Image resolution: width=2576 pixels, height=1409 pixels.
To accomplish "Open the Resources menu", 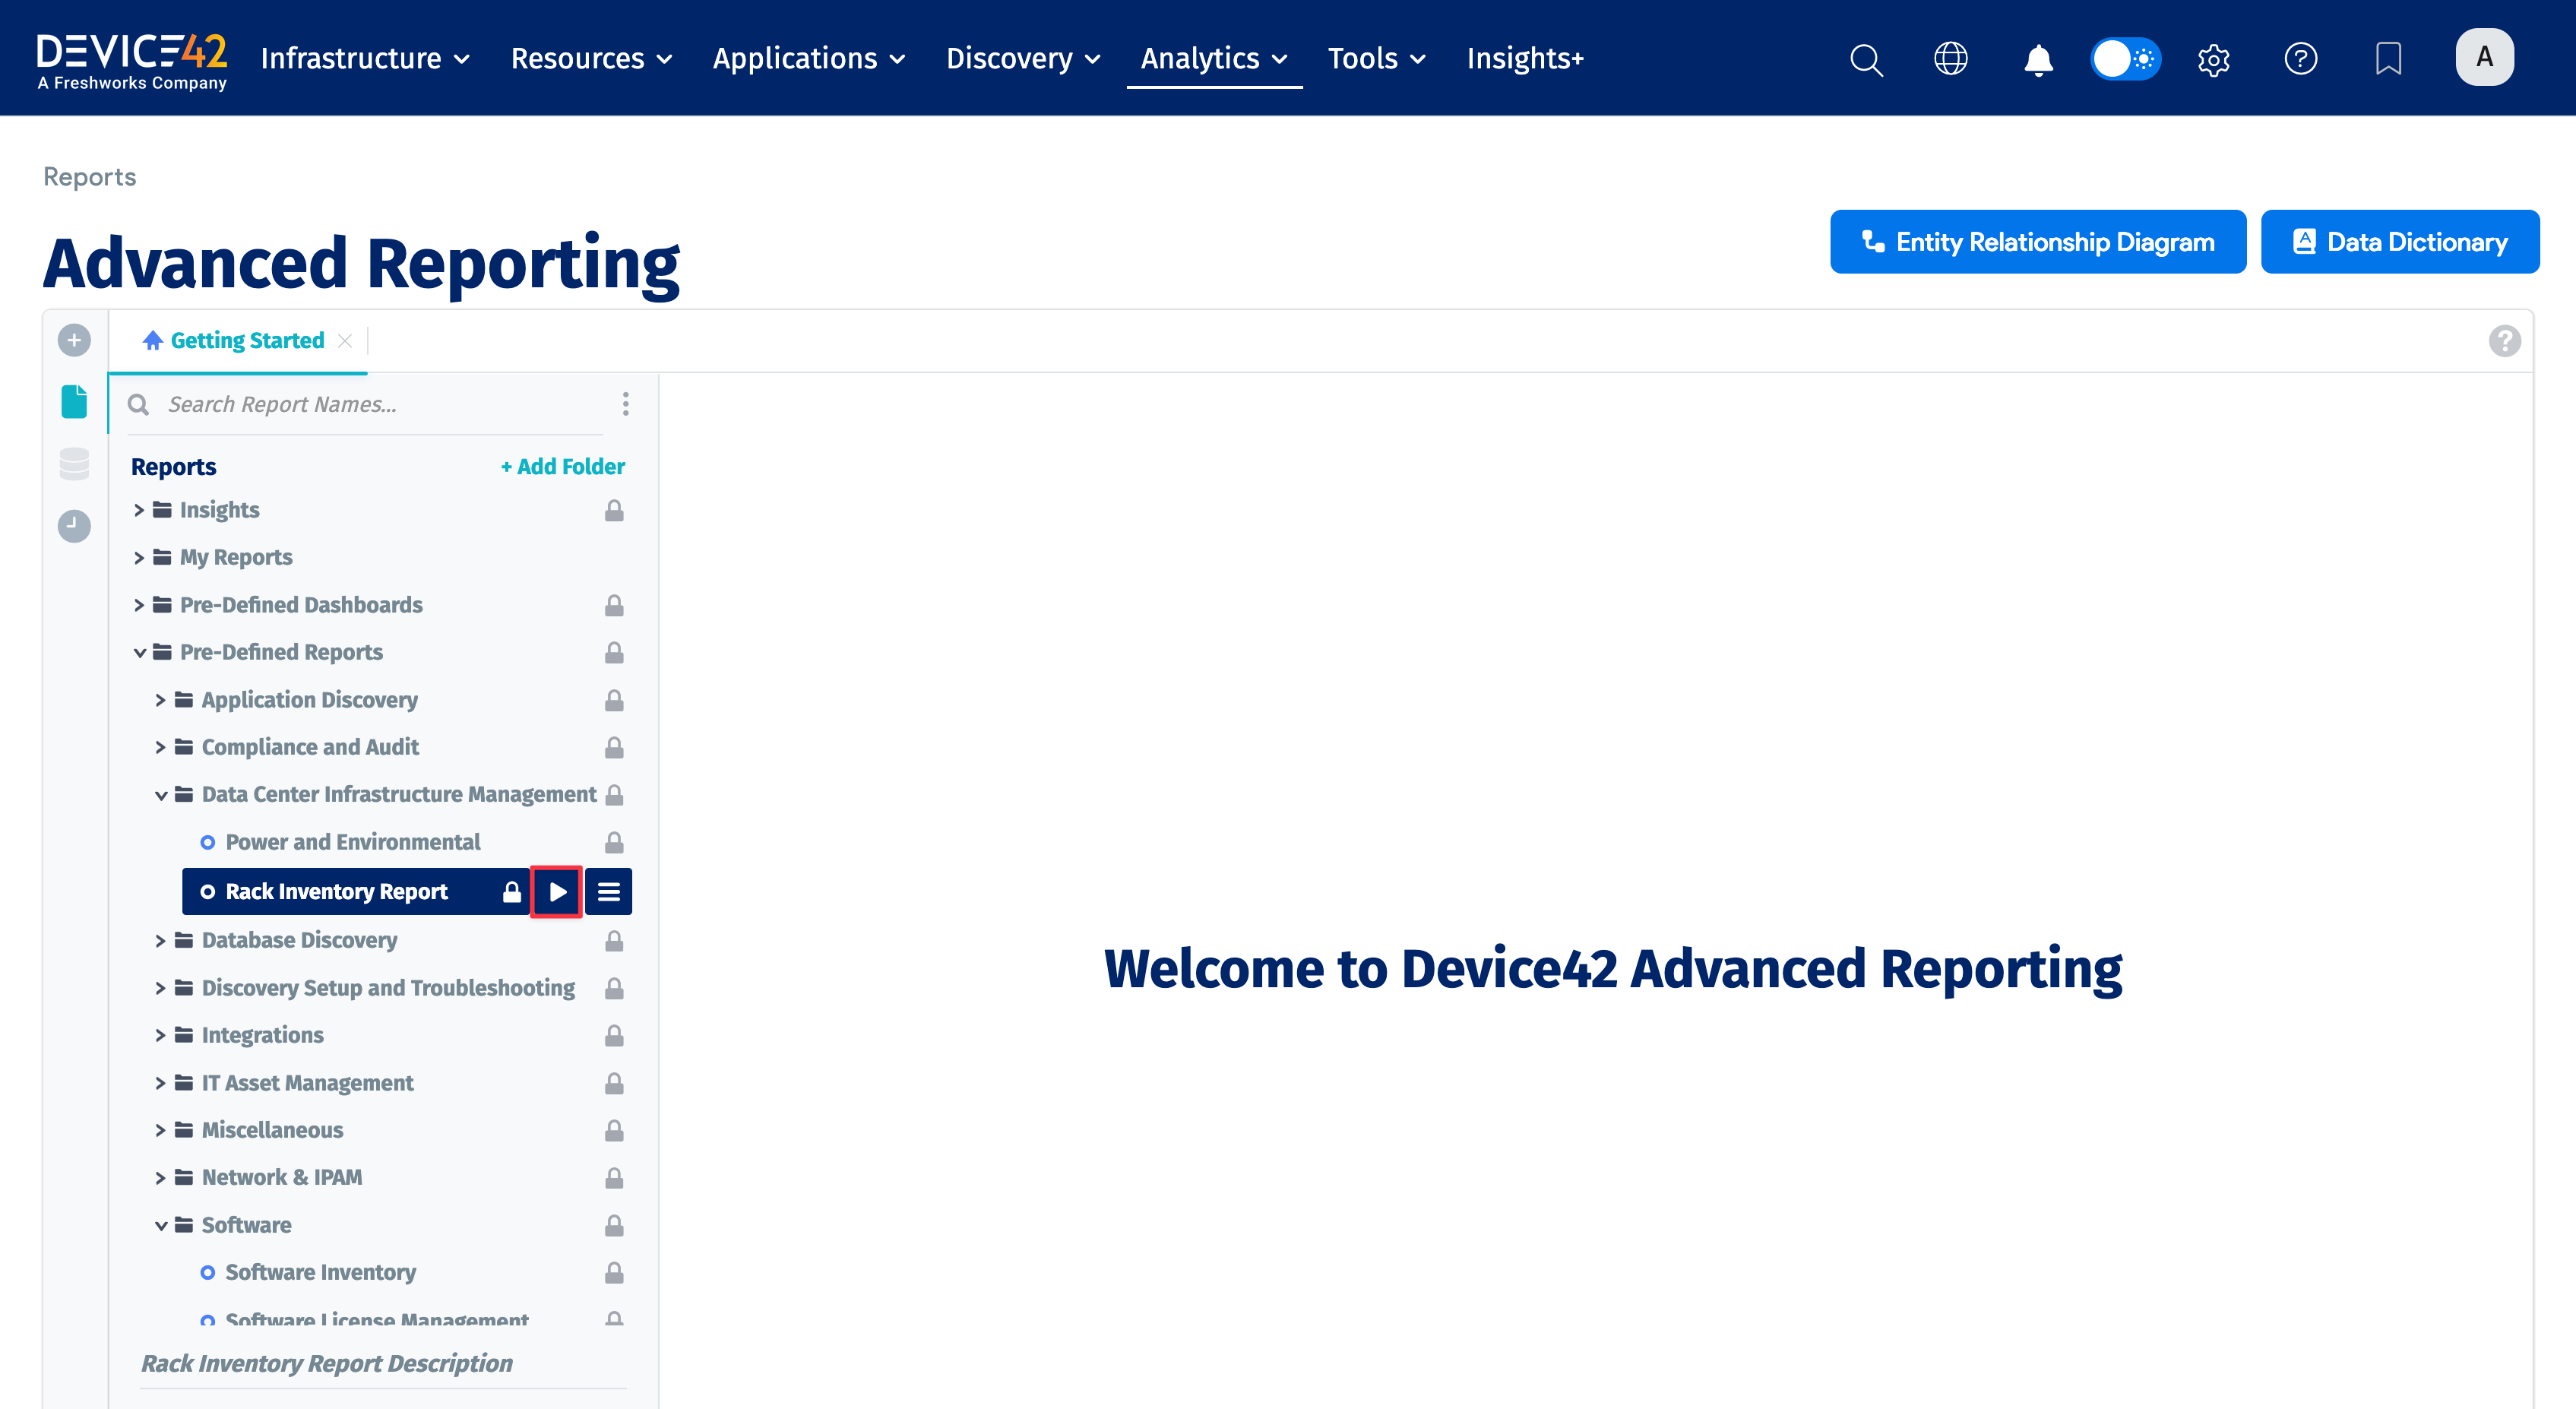I will pos(592,59).
